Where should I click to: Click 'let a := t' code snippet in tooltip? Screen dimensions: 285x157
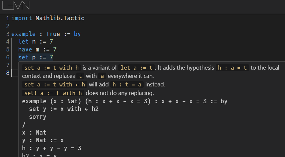pos(137,68)
